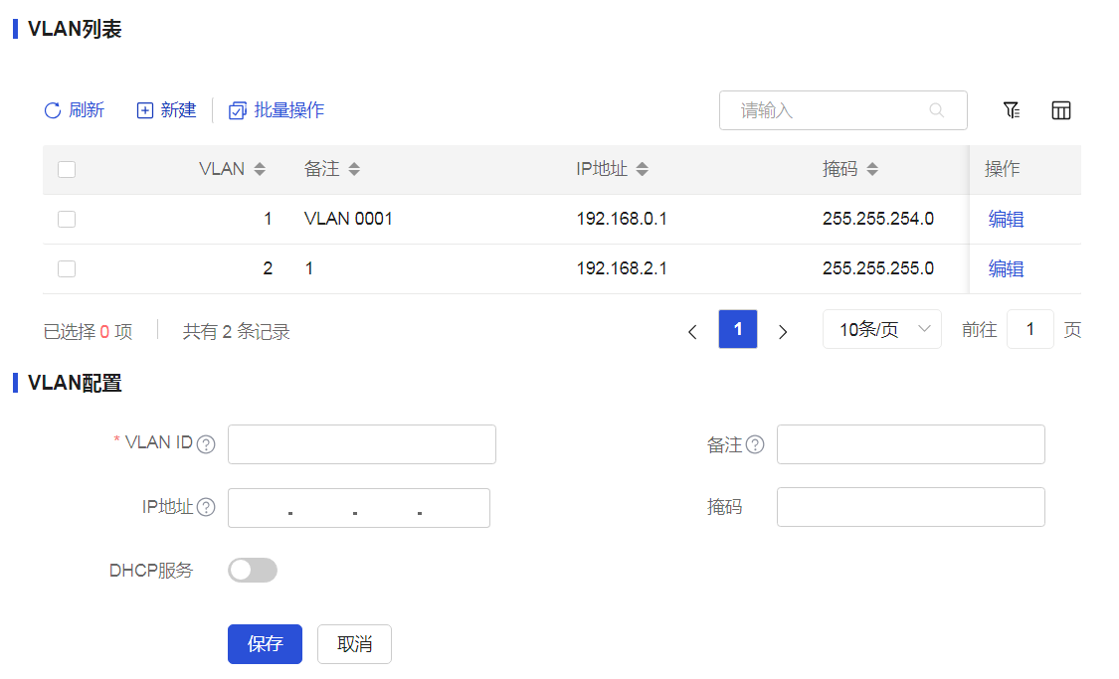
Task: Sort the table by VLAN column
Action: [260, 169]
